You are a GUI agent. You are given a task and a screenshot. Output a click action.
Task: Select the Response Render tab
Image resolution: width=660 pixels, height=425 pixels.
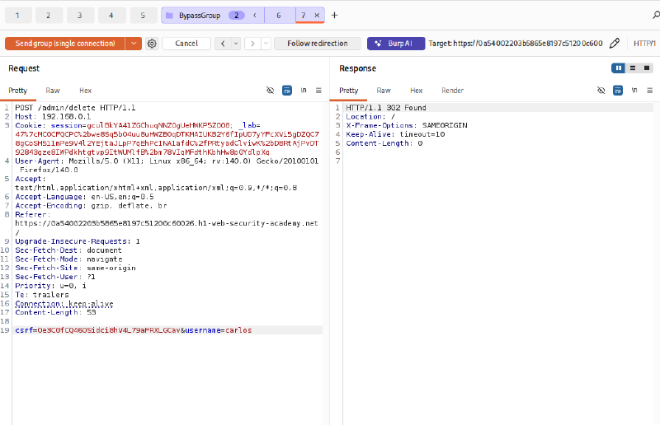(452, 91)
